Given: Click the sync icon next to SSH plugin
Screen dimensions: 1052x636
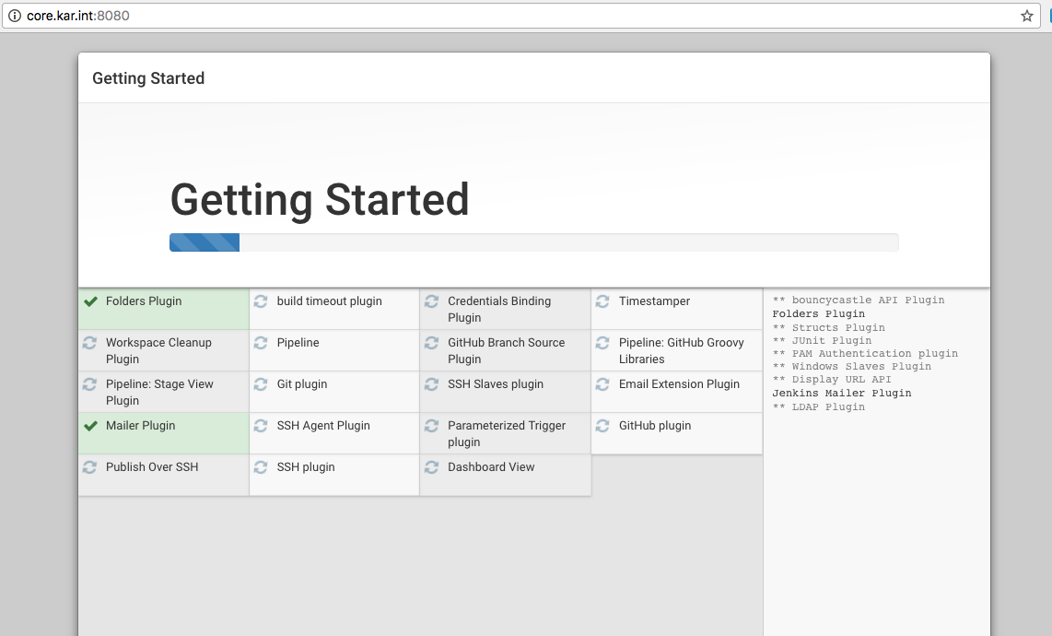Looking at the screenshot, I should [x=261, y=466].
